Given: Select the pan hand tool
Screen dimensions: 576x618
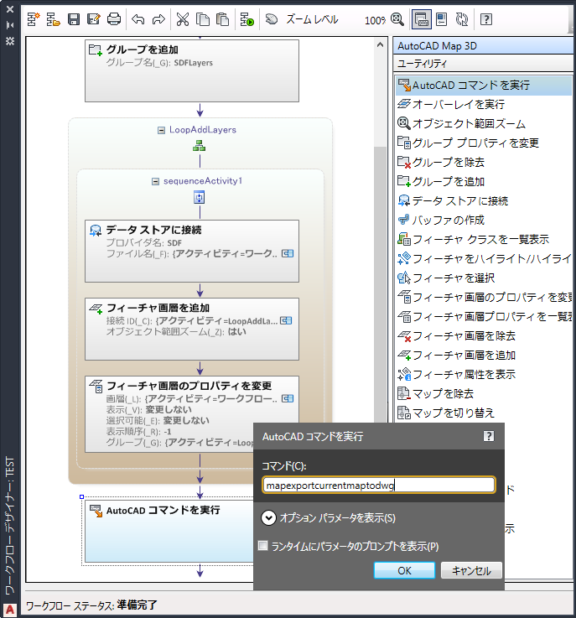Looking at the screenshot, I should 271,19.
